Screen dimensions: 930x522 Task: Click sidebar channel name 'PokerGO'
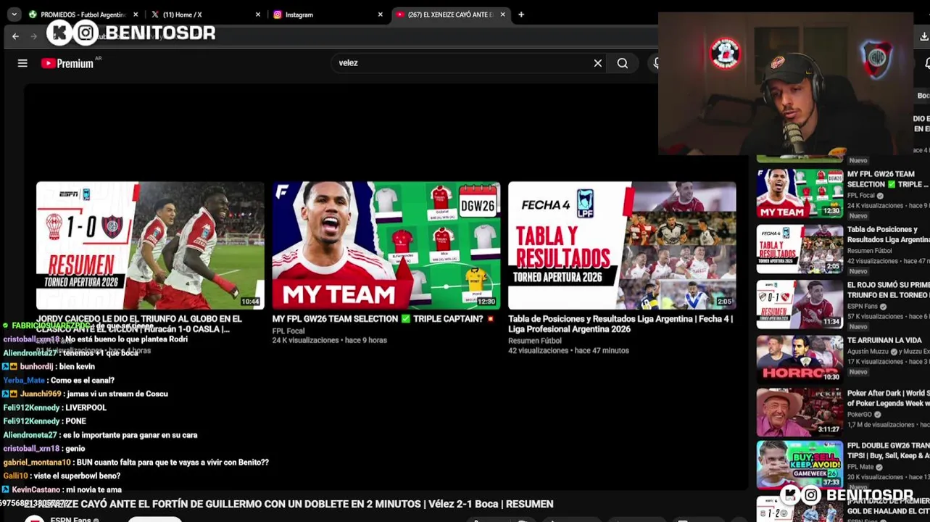click(860, 415)
